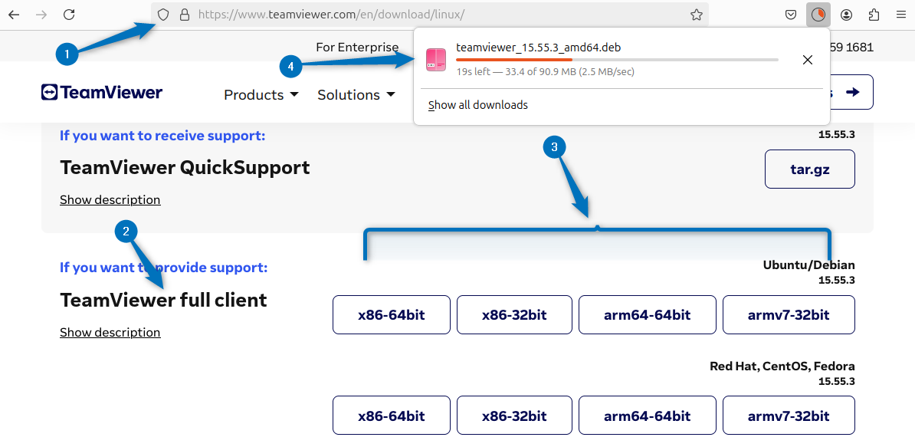Download the QuickSupport tar.gz package

point(809,169)
